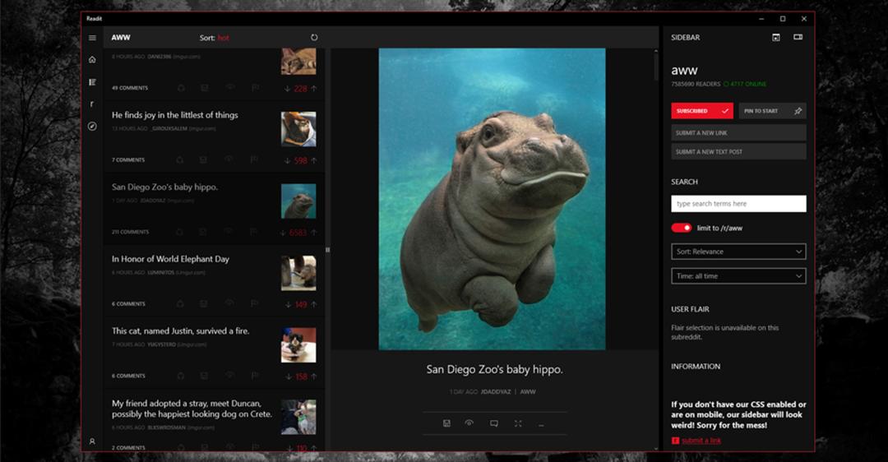Open the 'Time: all time' dropdown
The width and height of the screenshot is (888, 462).
point(738,276)
